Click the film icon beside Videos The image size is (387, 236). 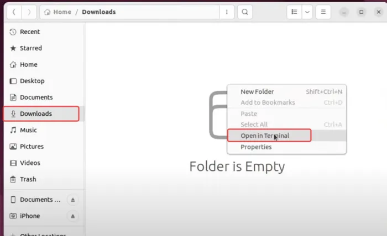click(x=13, y=163)
